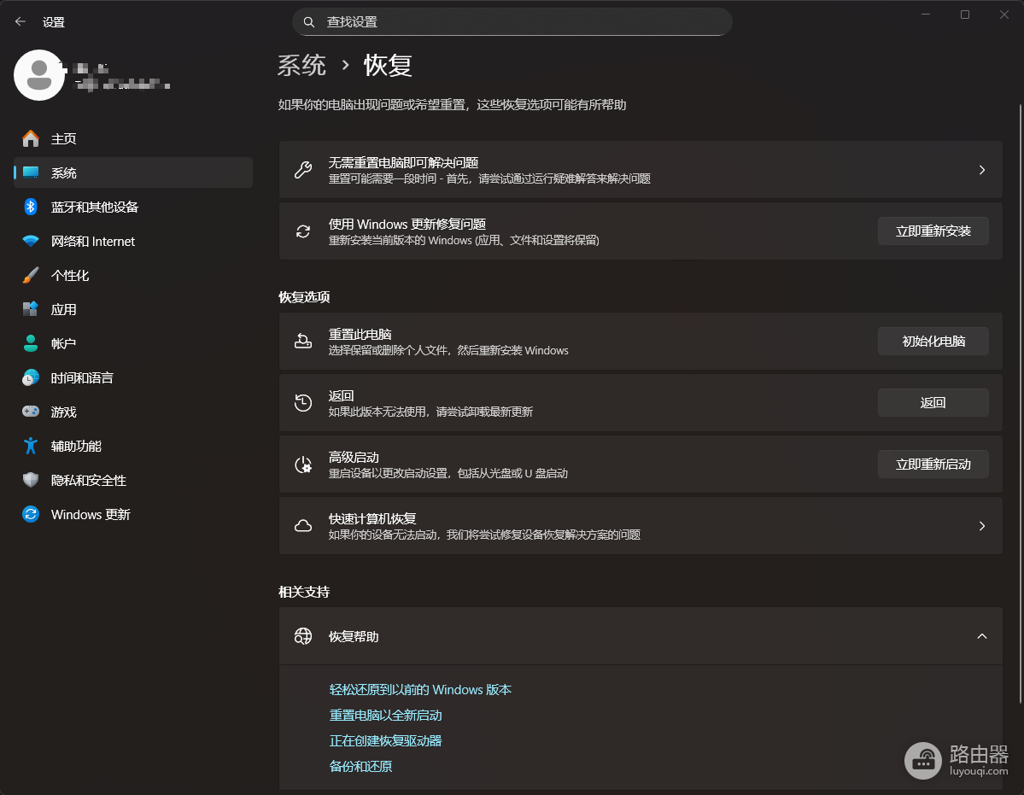This screenshot has width=1024, height=795.
Task: Click the 应用 apps icon
Action: point(31,309)
